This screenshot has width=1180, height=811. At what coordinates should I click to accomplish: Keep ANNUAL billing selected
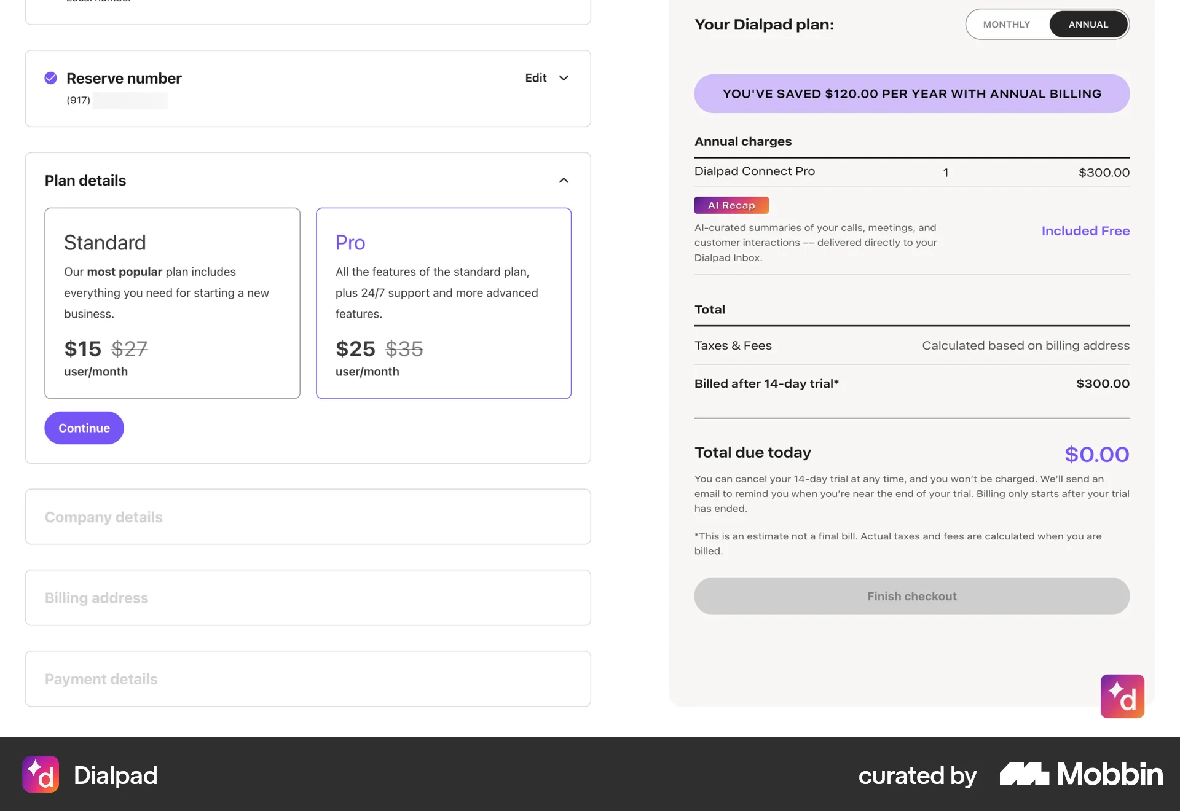click(x=1088, y=24)
